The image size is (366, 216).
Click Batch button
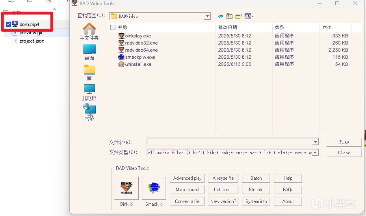(256, 178)
